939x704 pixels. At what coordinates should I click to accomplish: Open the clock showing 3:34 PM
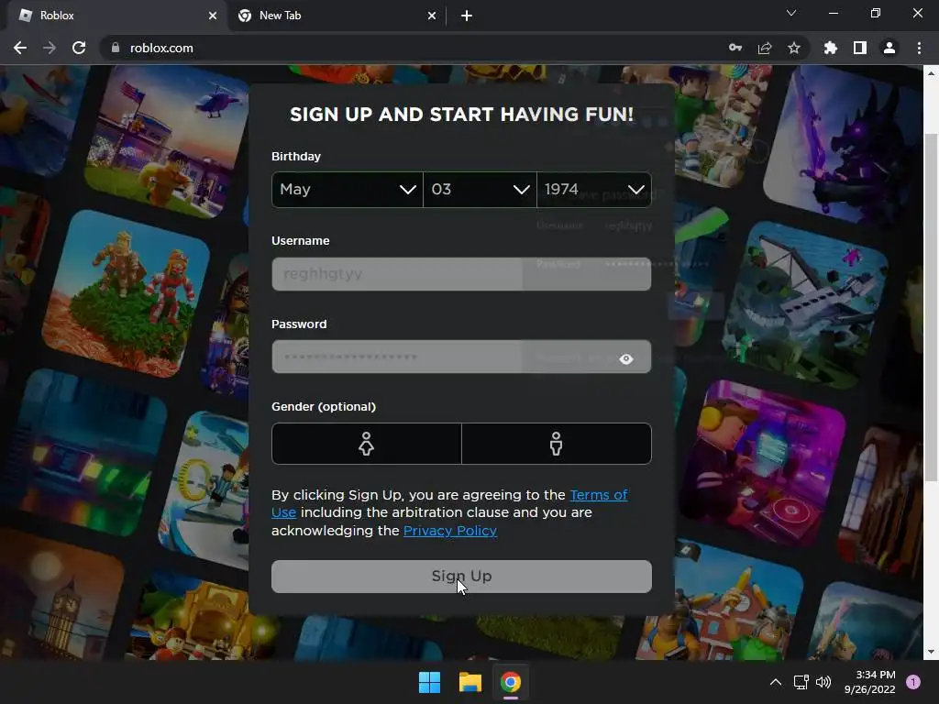point(870,682)
